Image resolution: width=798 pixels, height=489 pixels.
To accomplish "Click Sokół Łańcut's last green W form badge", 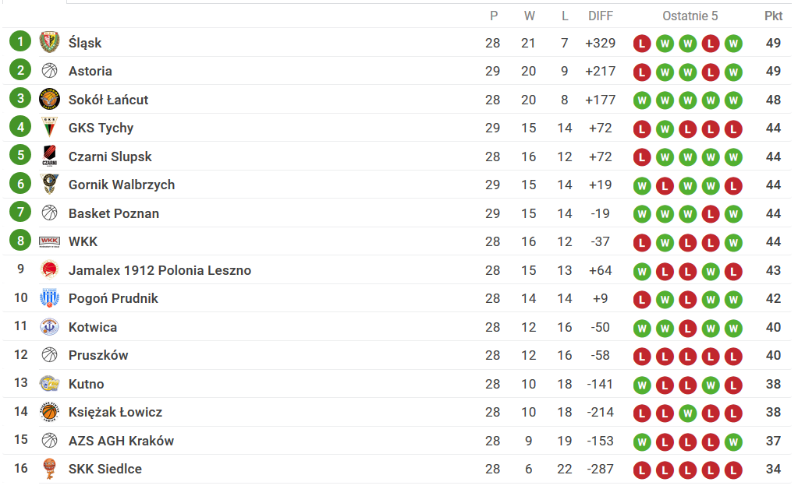I will pos(733,100).
